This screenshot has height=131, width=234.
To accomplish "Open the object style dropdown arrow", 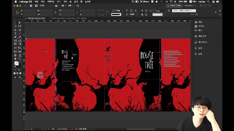I will click(197, 11).
